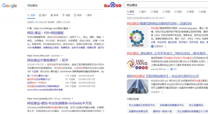Click 创建网站免费注册 suggestion
208x114 pixels.
138,111
